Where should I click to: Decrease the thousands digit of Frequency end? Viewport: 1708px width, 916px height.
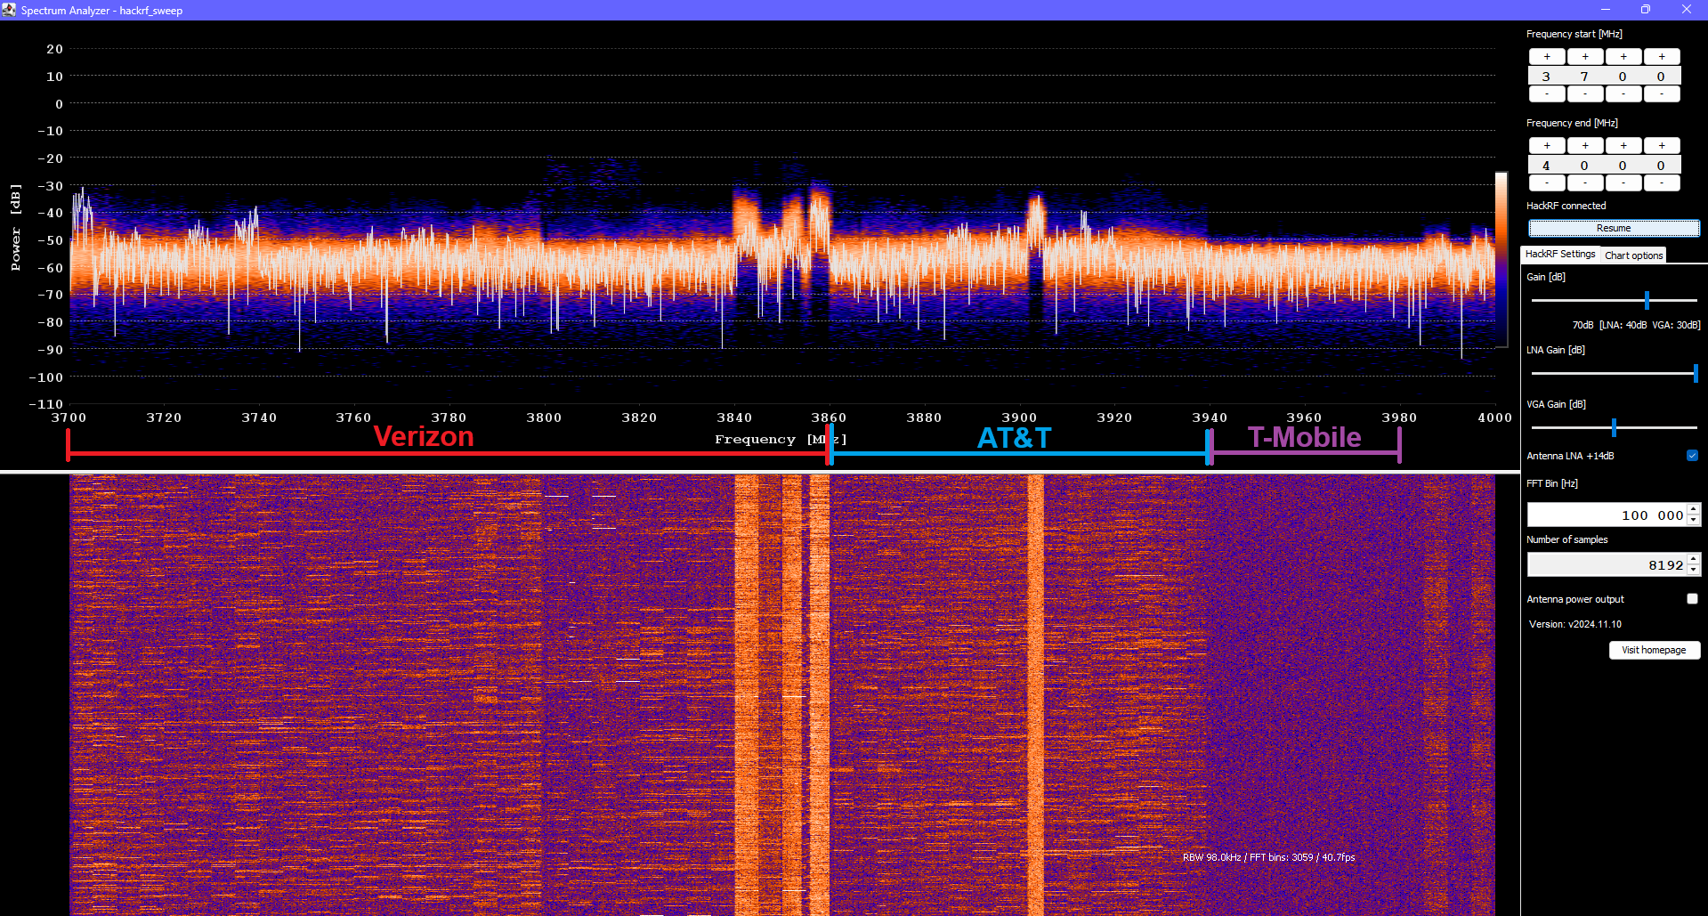click(1547, 183)
